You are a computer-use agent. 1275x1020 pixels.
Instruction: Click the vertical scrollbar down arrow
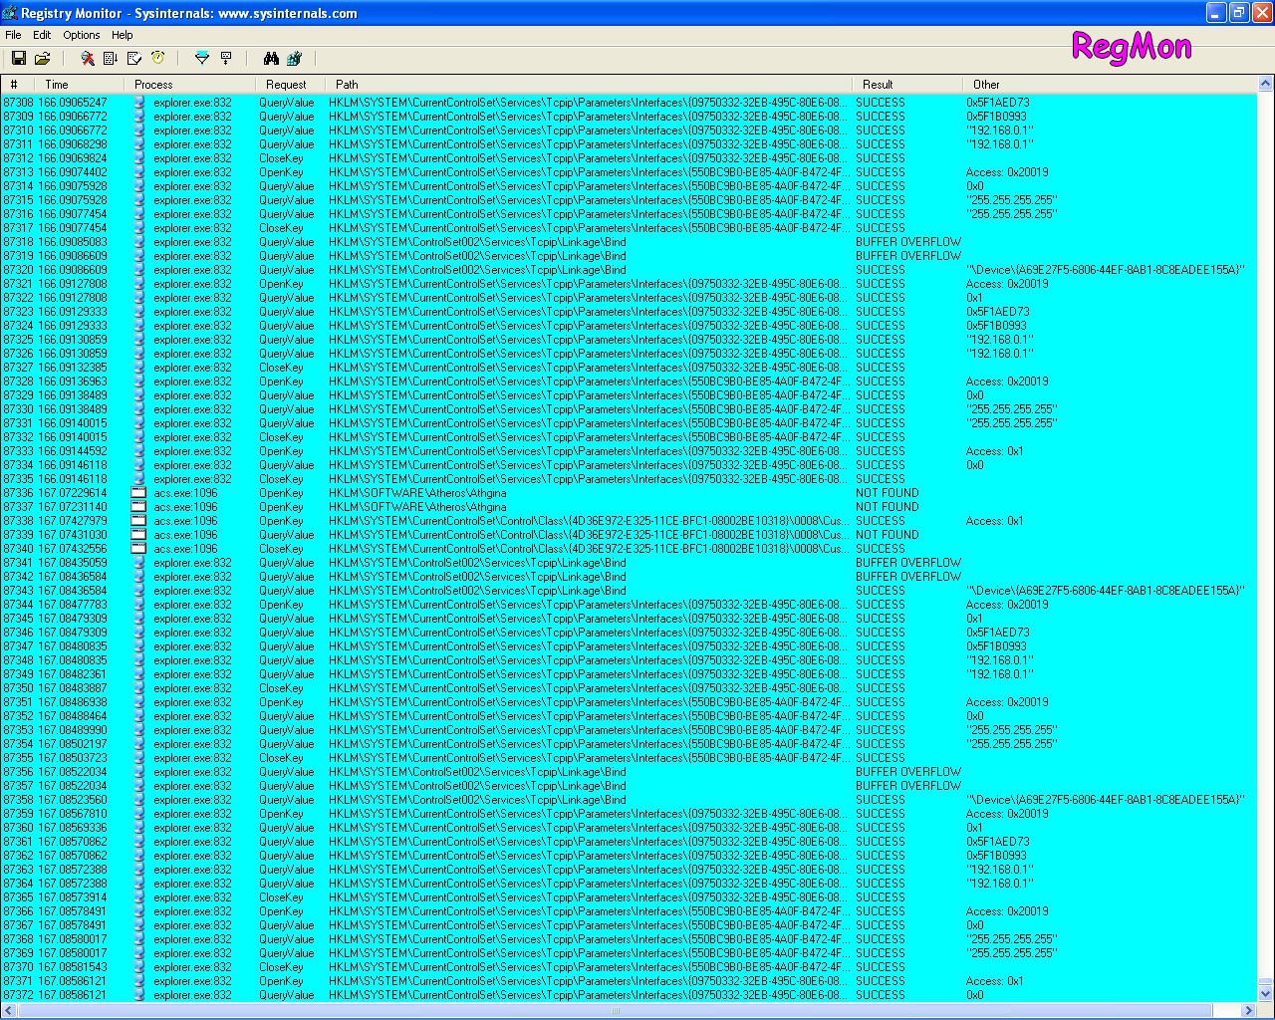(1266, 993)
